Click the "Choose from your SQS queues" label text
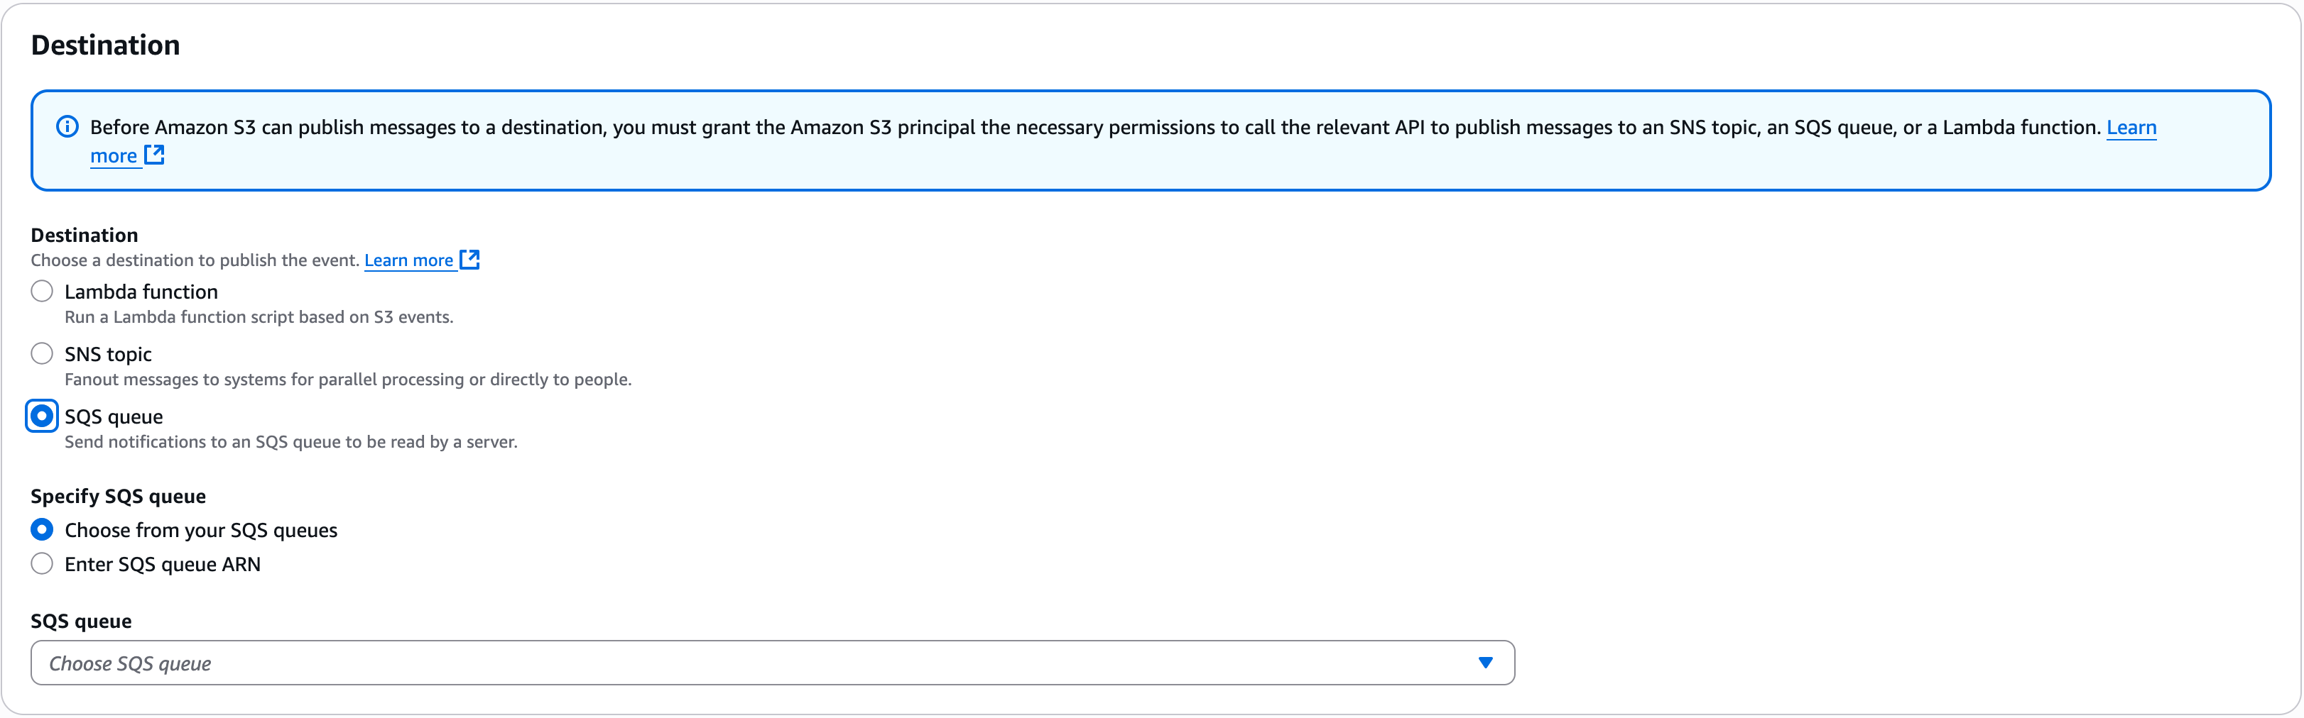The height and width of the screenshot is (718, 2304). 201,531
